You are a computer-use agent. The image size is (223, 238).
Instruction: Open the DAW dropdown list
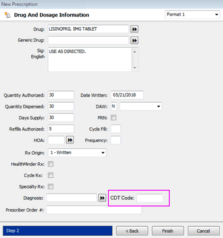coord(141,106)
